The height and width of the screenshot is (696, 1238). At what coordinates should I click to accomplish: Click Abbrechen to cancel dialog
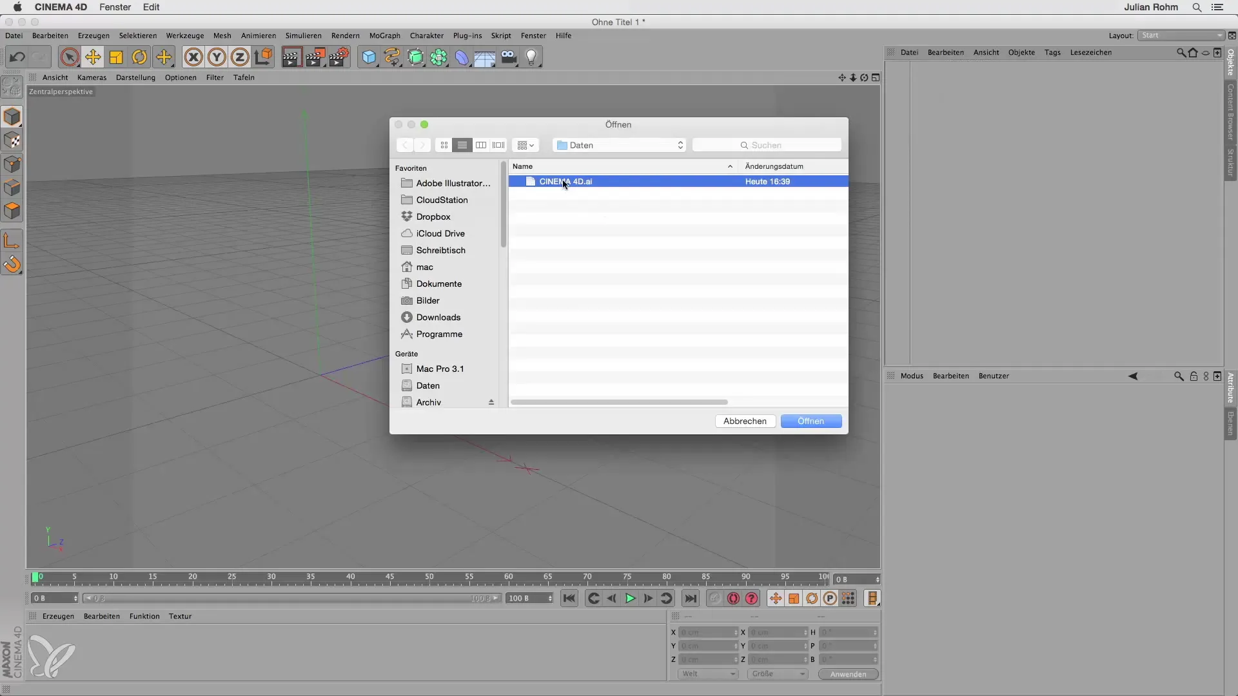point(745,421)
